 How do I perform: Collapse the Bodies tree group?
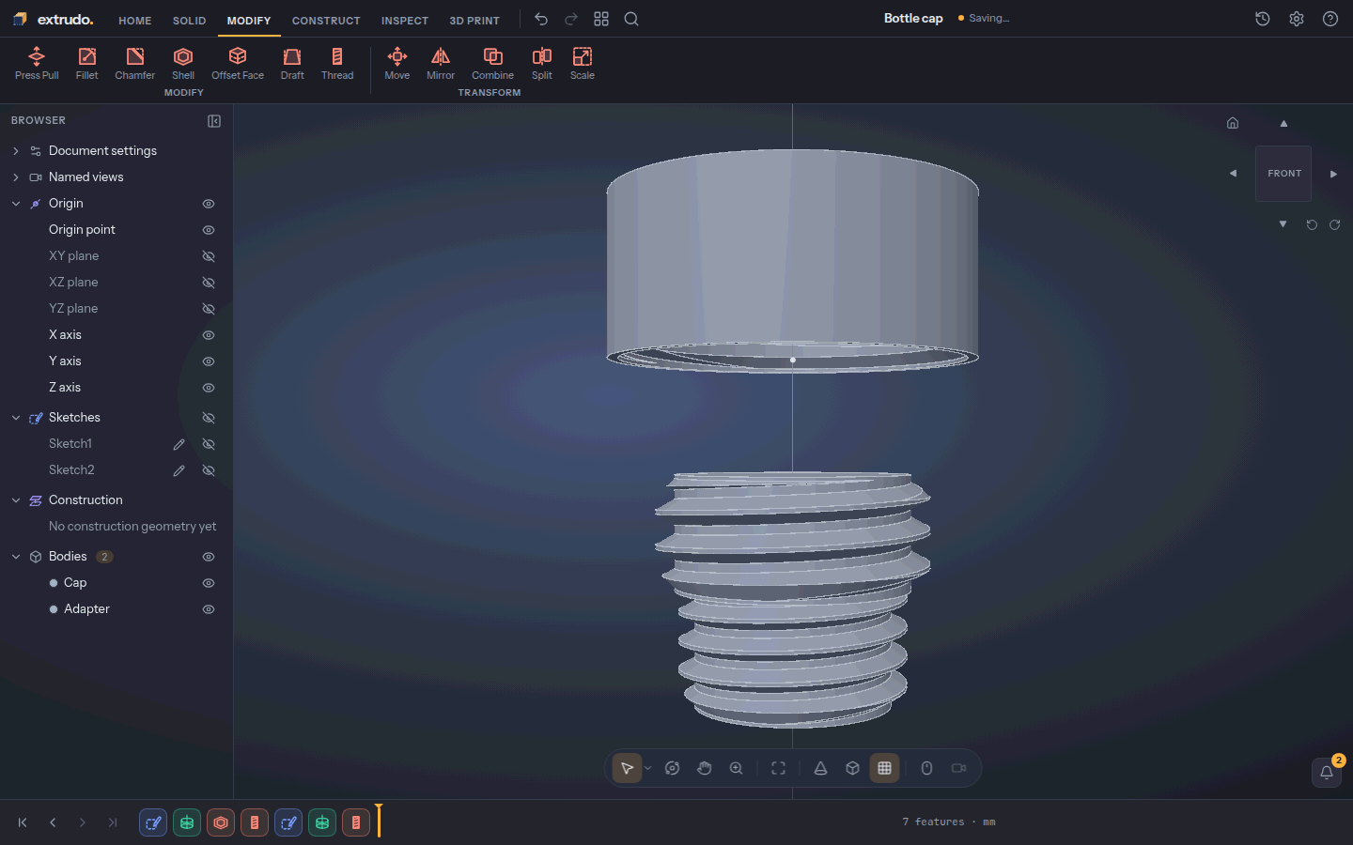(x=16, y=557)
